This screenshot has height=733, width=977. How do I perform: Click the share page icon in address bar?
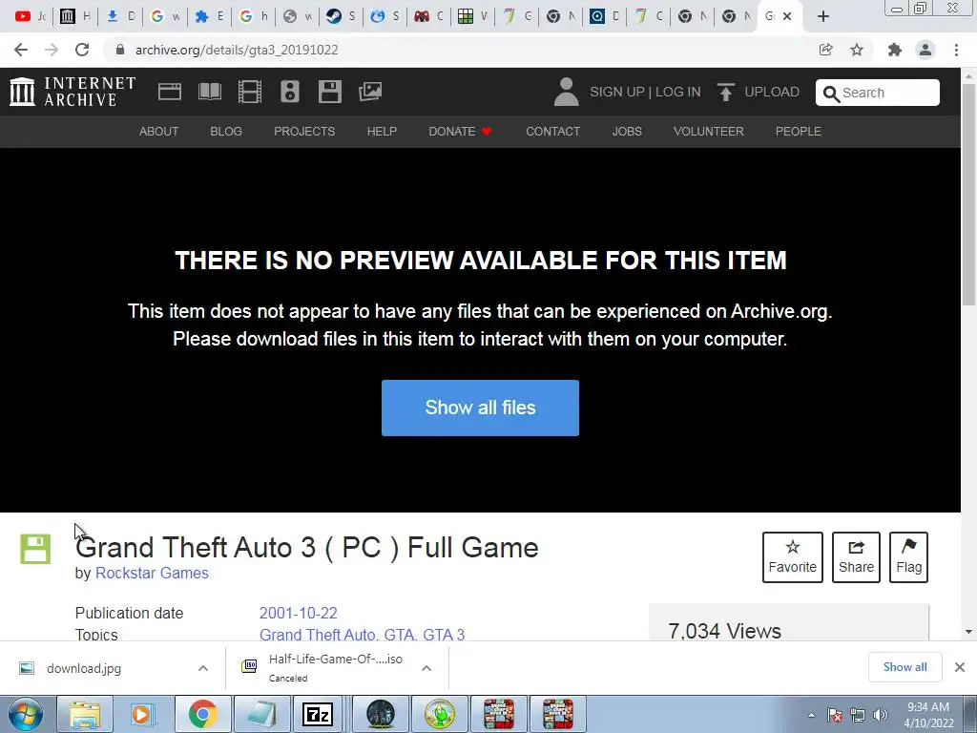tap(825, 50)
